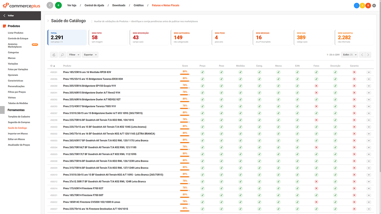Click the commerceplus logo
The image size is (381, 214).
(22, 5)
